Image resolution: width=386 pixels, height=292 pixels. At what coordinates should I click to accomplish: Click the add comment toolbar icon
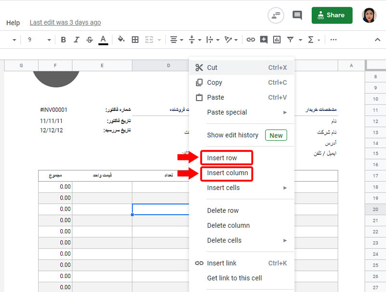pyautogui.click(x=263, y=40)
